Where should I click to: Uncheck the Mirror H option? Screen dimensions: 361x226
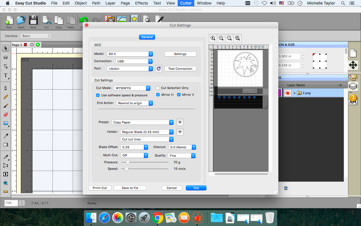[x=158, y=95]
